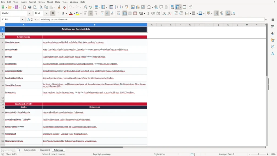Click the English (USA) language status

coord(160,154)
